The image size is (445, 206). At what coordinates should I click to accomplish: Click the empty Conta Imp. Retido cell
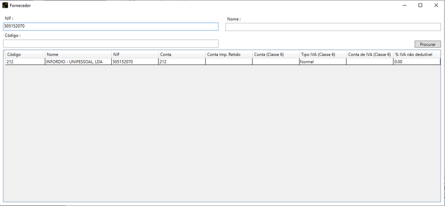tap(229, 62)
